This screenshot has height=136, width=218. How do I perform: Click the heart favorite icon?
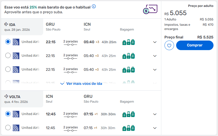169,45
